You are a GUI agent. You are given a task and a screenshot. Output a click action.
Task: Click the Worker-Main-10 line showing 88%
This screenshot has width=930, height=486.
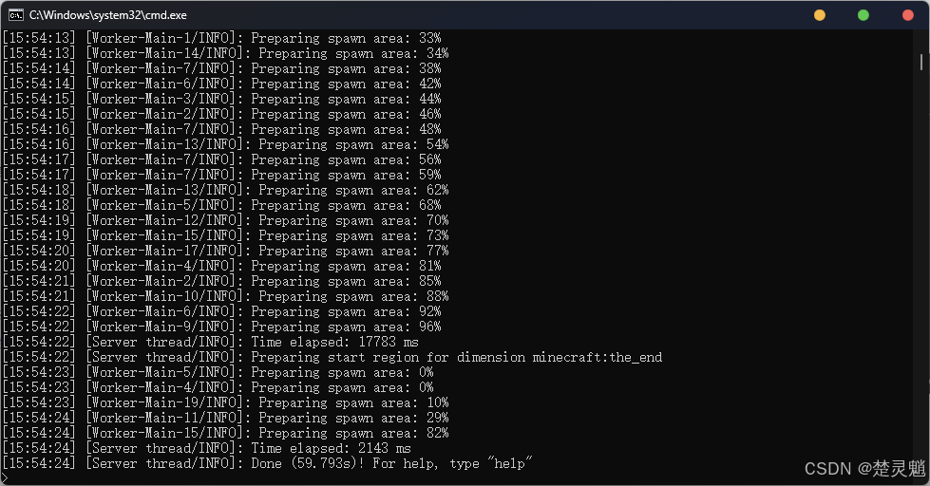tap(225, 296)
